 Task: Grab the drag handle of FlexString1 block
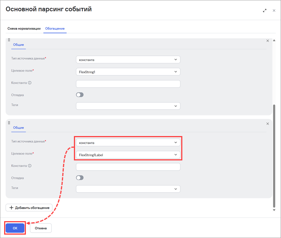pyautogui.click(x=9, y=40)
